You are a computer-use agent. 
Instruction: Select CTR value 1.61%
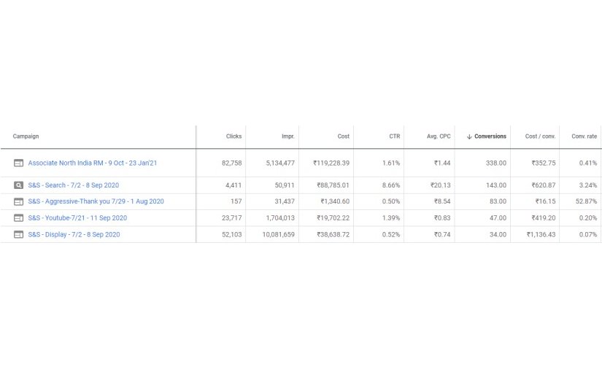391,163
